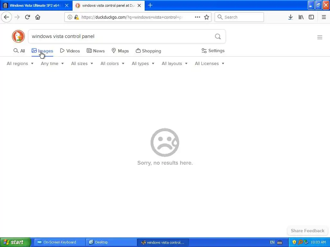The image size is (330, 247).
Task: Close the Windows Vista Ultimate SP2 tab
Action: click(67, 5)
